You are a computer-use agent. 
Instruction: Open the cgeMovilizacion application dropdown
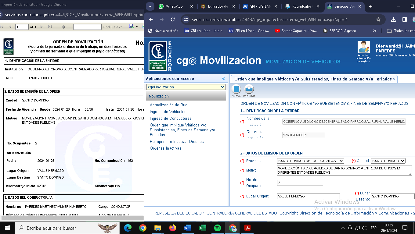pyautogui.click(x=186, y=87)
